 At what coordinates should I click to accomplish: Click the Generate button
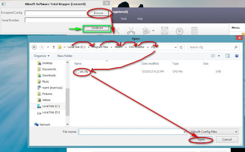[x=97, y=28]
